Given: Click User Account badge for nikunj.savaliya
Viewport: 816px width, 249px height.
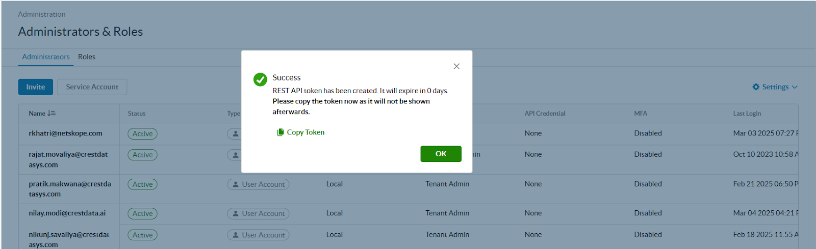Looking at the screenshot, I should tap(258, 235).
